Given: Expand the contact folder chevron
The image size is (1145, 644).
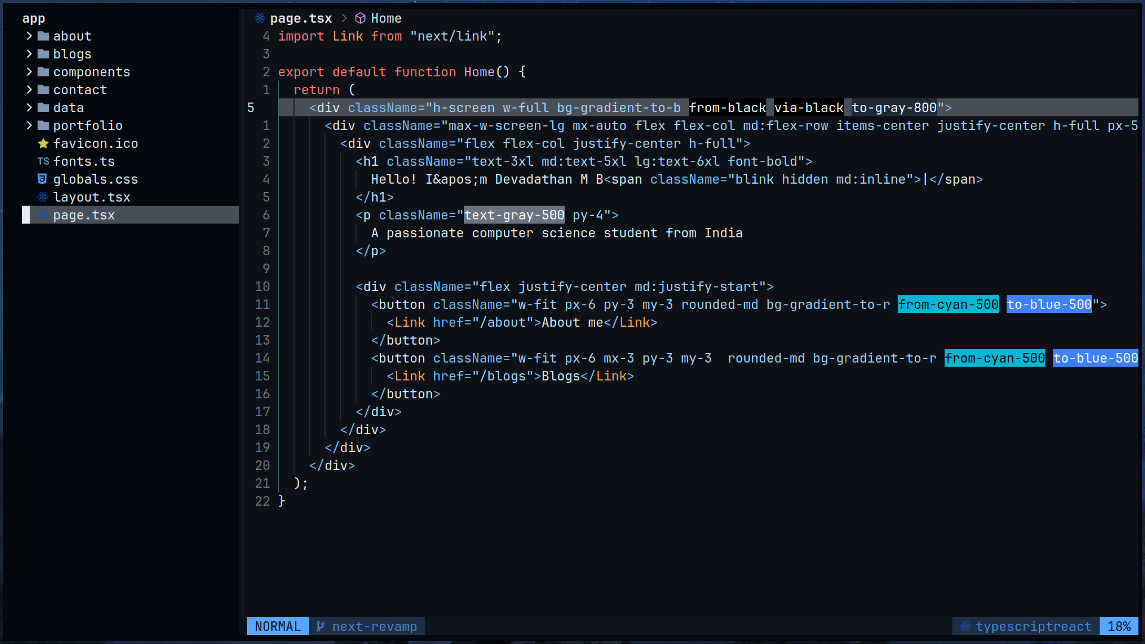Looking at the screenshot, I should point(29,90).
